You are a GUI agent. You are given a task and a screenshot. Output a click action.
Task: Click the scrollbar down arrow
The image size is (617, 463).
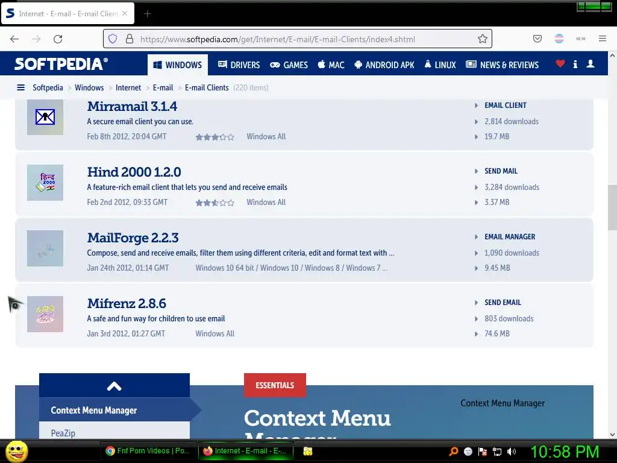click(x=612, y=435)
